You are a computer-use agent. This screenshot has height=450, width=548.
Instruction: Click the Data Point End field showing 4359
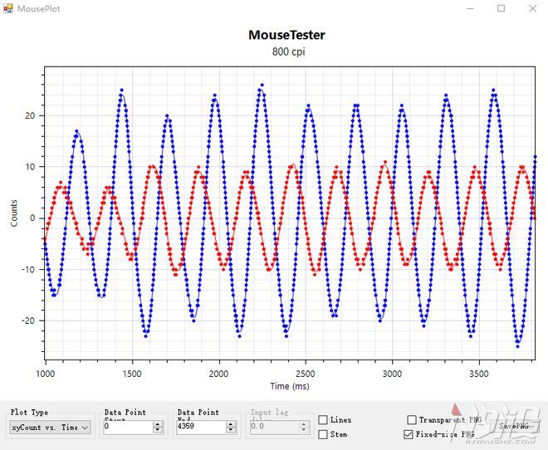[201, 427]
